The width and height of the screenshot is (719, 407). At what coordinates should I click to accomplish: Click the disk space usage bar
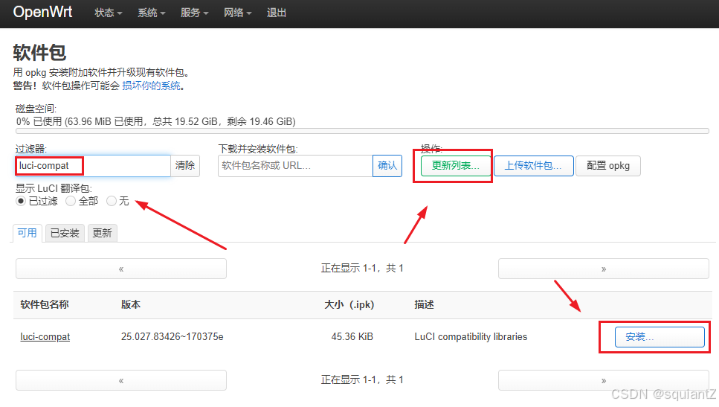point(362,131)
